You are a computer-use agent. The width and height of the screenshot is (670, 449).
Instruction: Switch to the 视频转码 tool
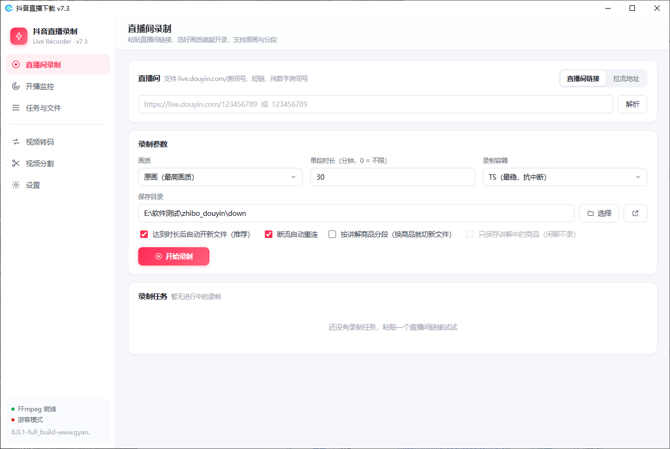pos(58,142)
